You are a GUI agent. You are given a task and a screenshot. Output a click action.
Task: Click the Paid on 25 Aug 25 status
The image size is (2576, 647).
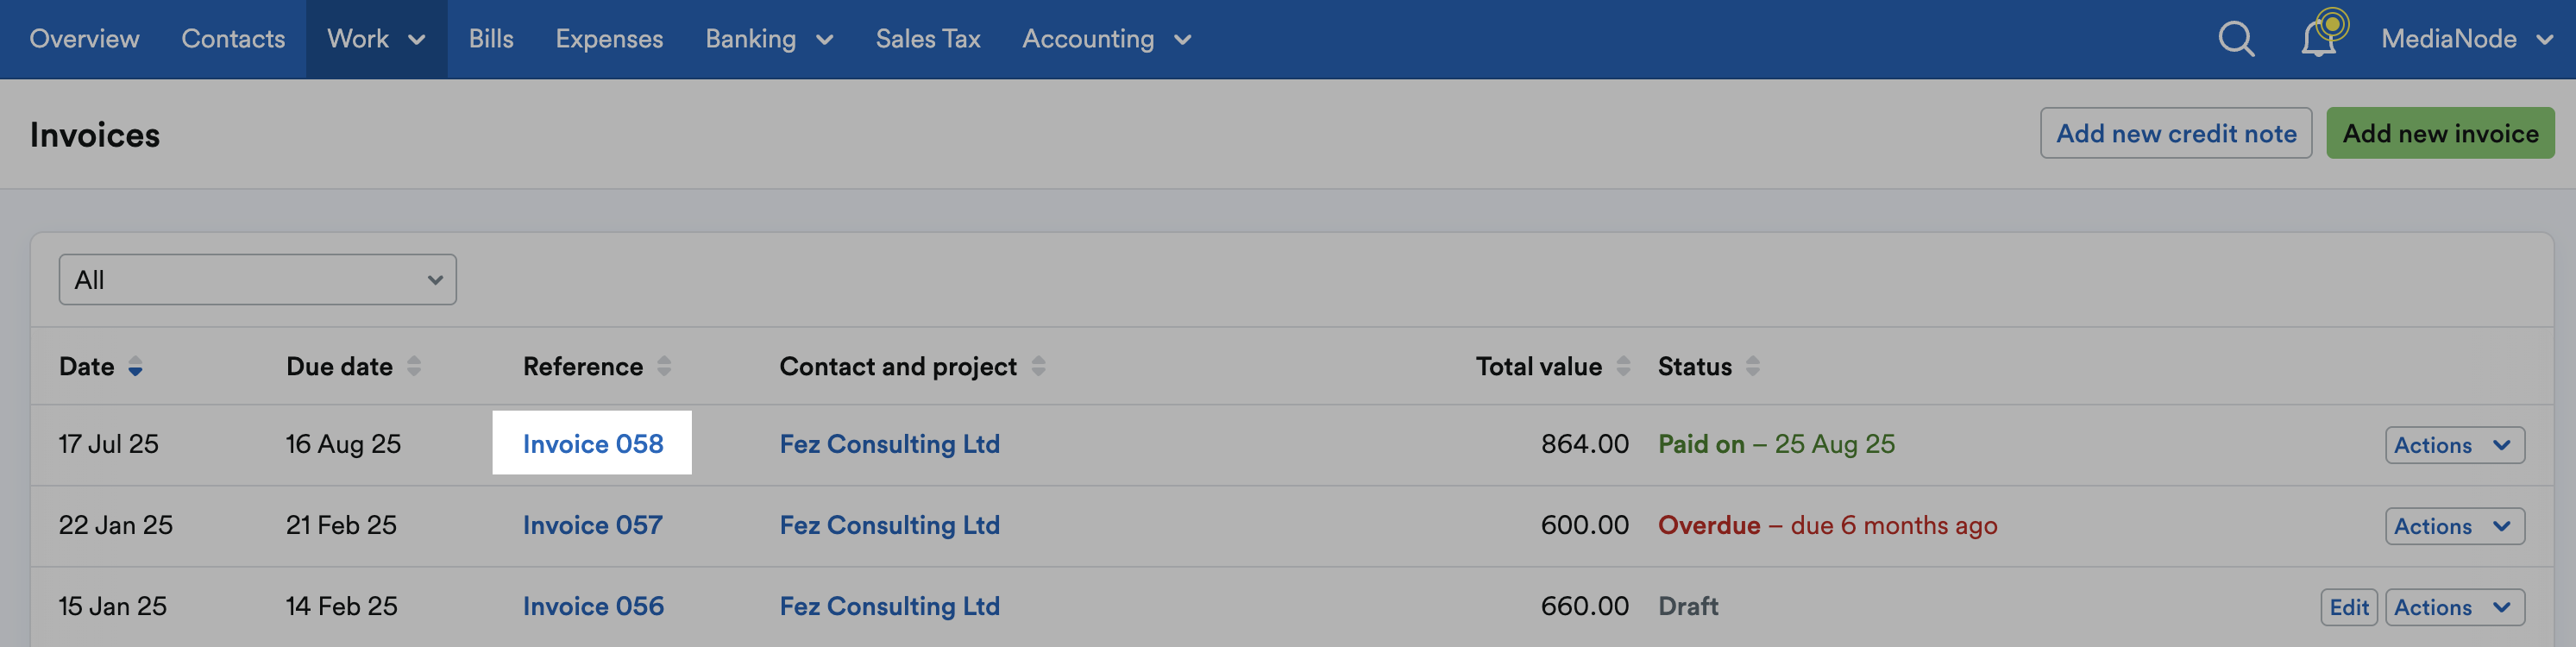click(x=1776, y=444)
